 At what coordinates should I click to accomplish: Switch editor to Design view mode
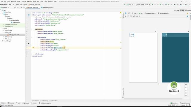[x=188, y=10]
